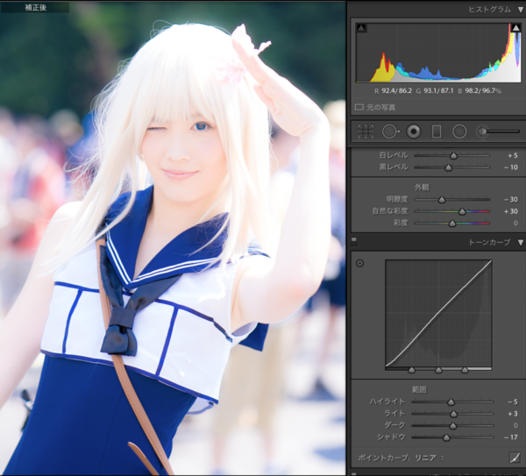This screenshot has width=526, height=476.
Task: Adjust the ハイライト slider
Action: pyautogui.click(x=451, y=402)
